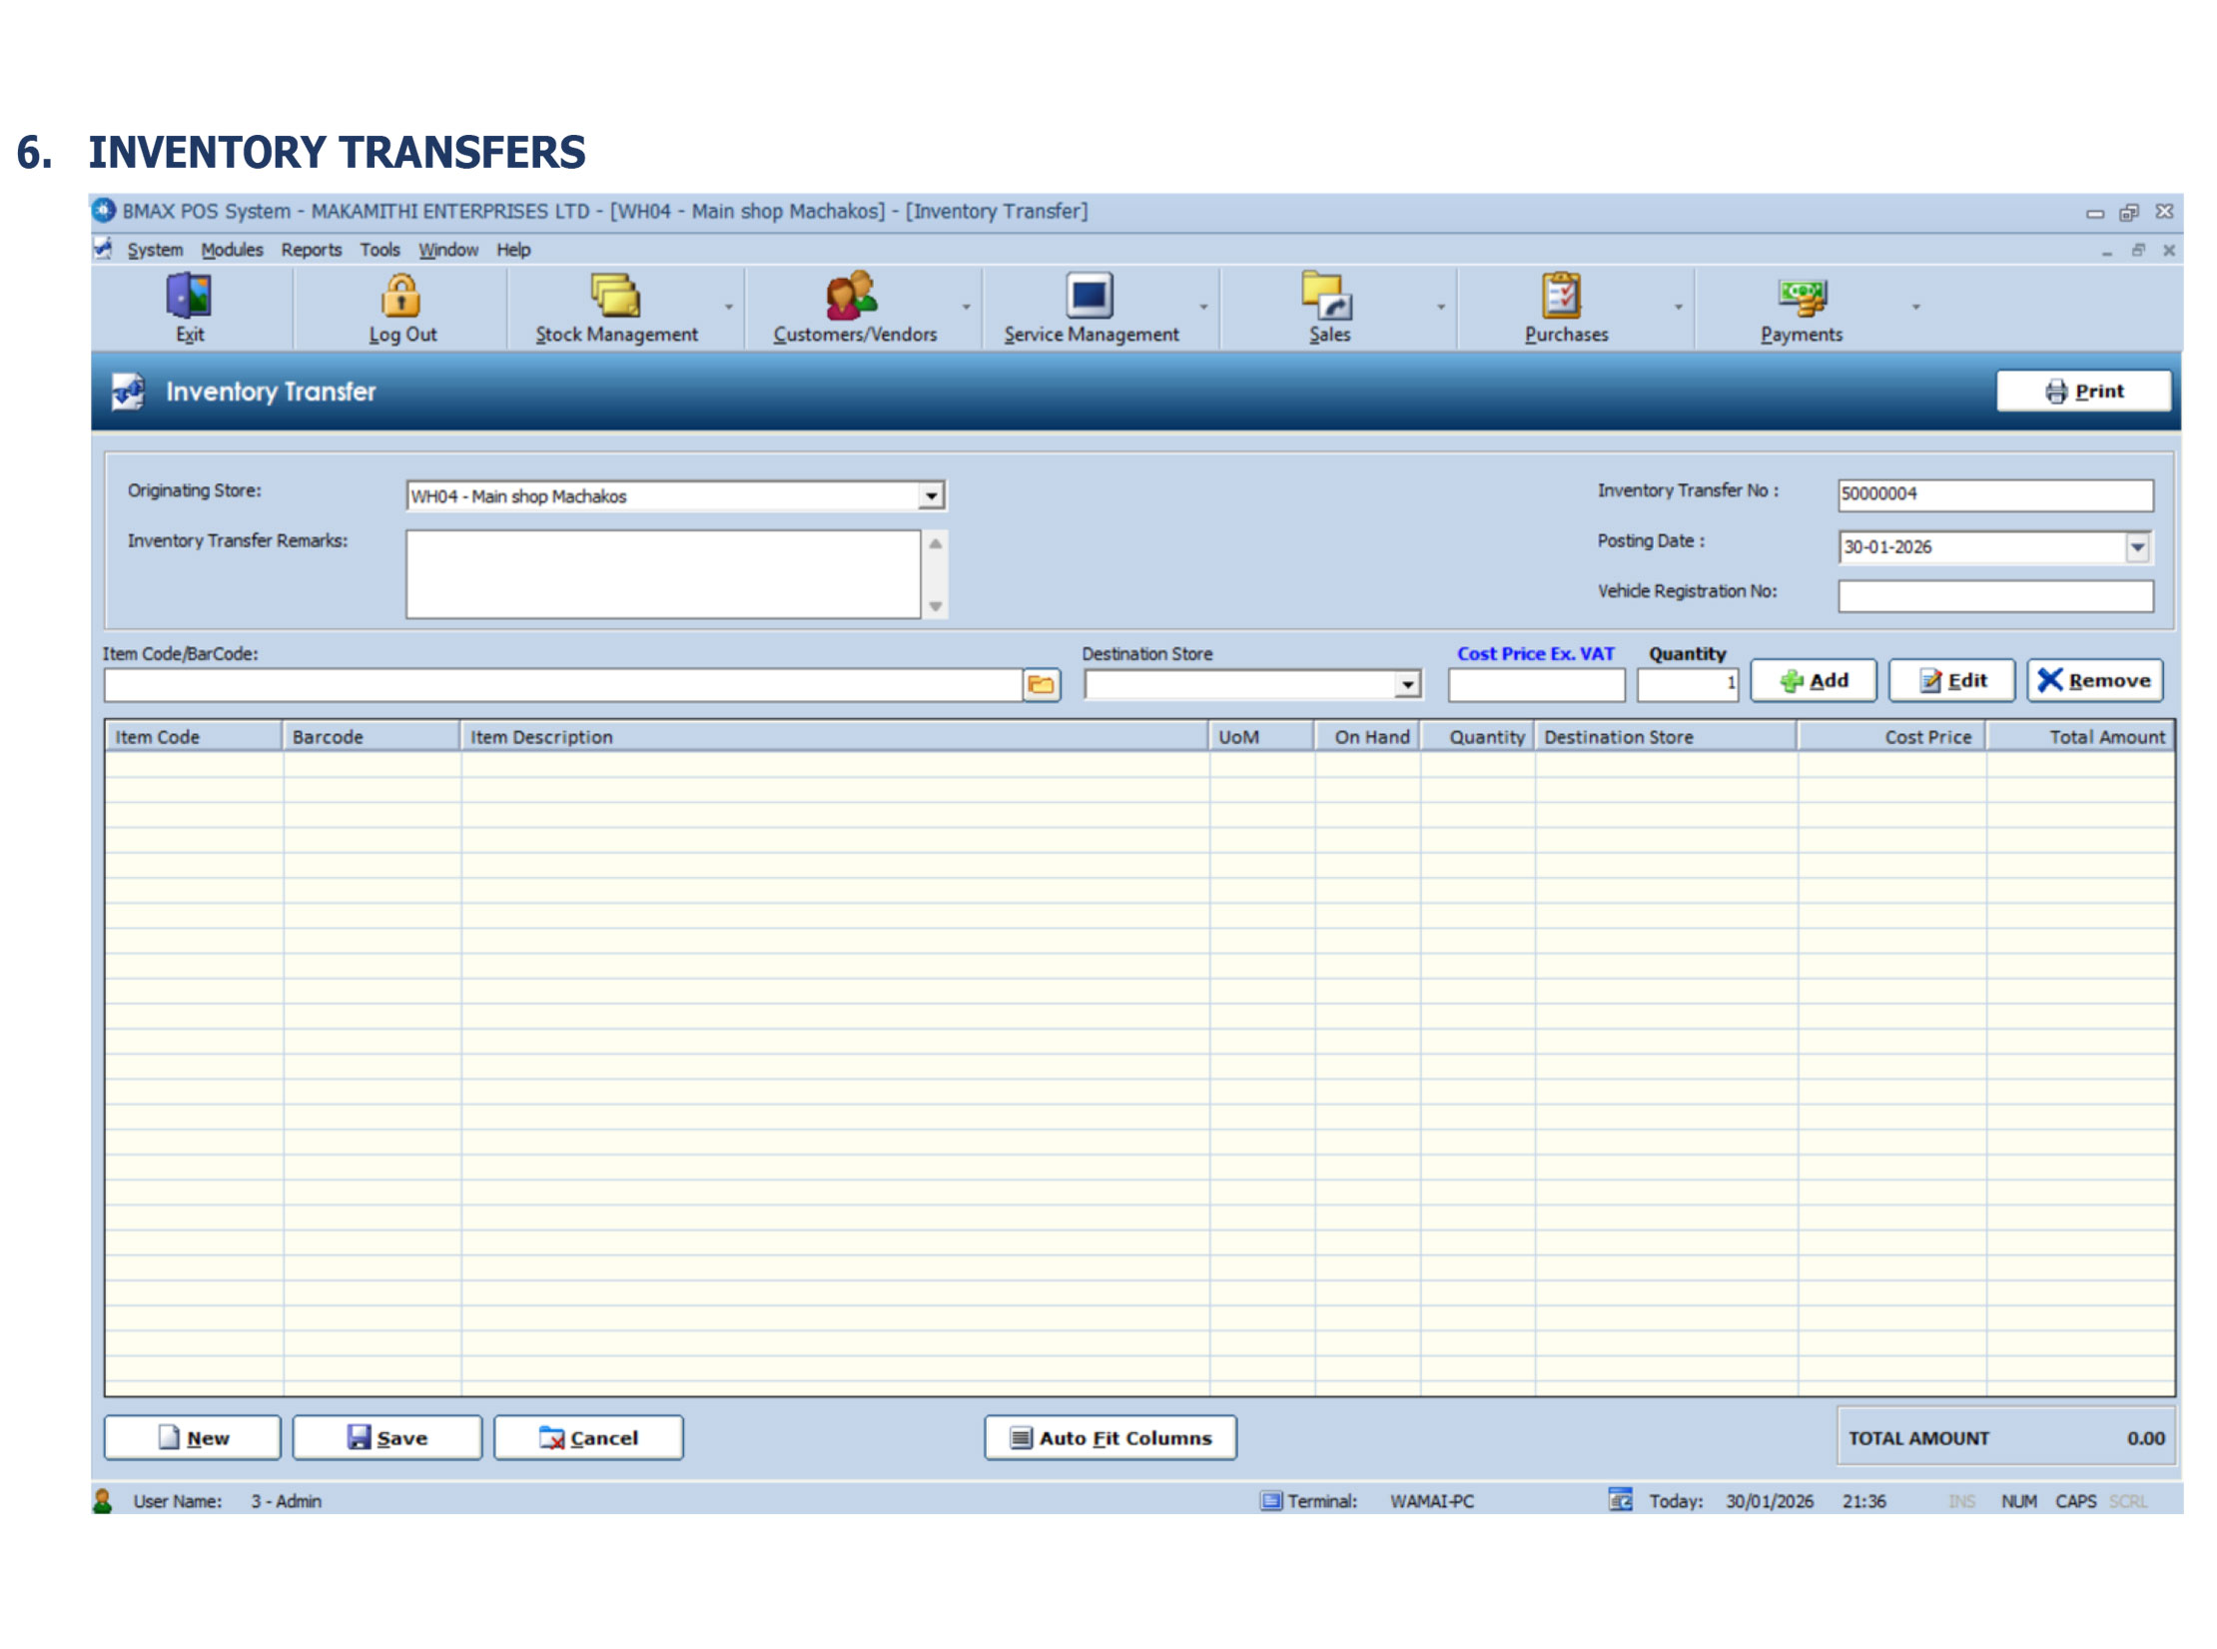This screenshot has height=1649, width=2217.
Task: Click the item browse folder icon
Action: pos(1041,685)
